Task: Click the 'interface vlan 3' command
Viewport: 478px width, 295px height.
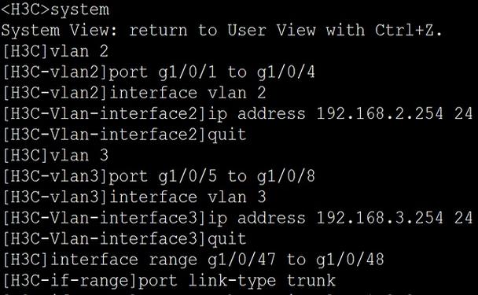Action: [x=187, y=197]
